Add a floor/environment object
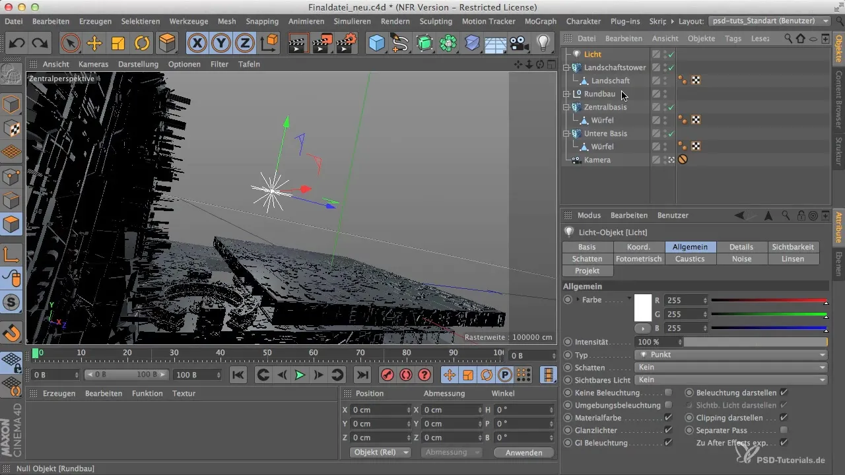The width and height of the screenshot is (845, 475). pos(496,44)
